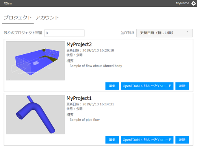Download MyProject1 in OpenFOAM 4 format
The height and width of the screenshot is (151, 197).
click(147, 140)
